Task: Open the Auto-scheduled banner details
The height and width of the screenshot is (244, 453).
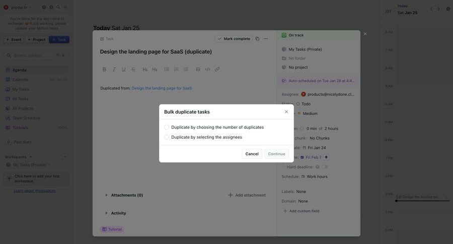Action: pos(318,81)
